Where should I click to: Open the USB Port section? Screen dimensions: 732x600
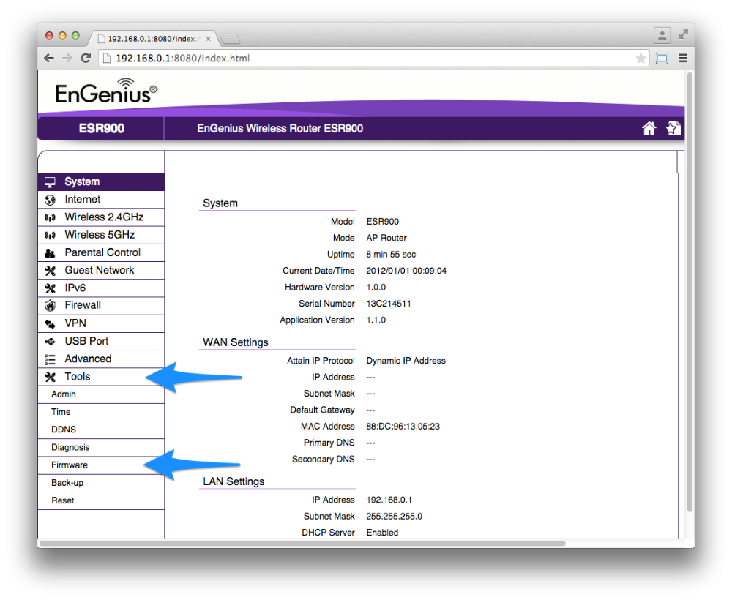tap(101, 342)
